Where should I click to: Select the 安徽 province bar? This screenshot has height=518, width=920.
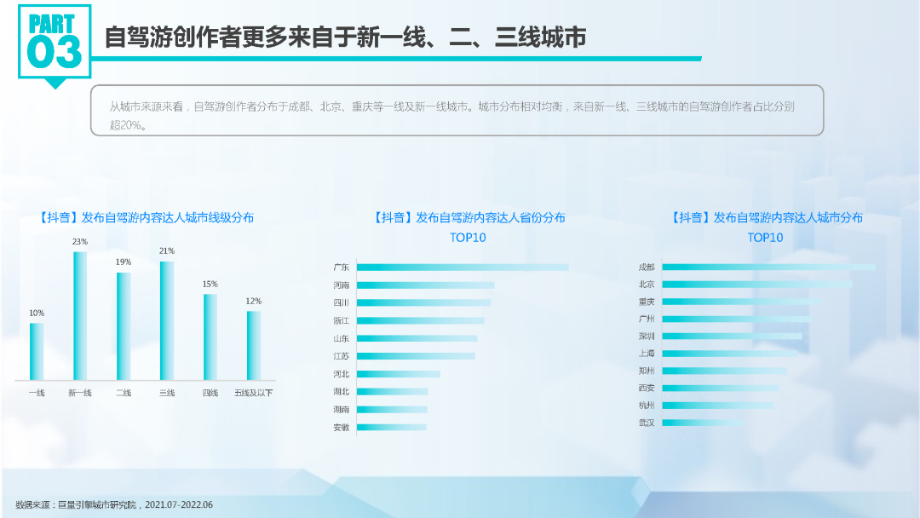tap(392, 427)
